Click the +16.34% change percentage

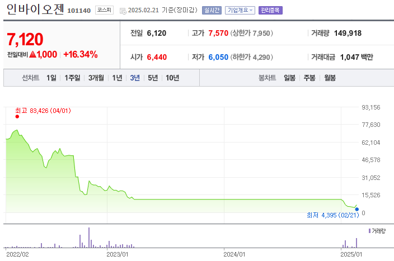tap(81, 54)
